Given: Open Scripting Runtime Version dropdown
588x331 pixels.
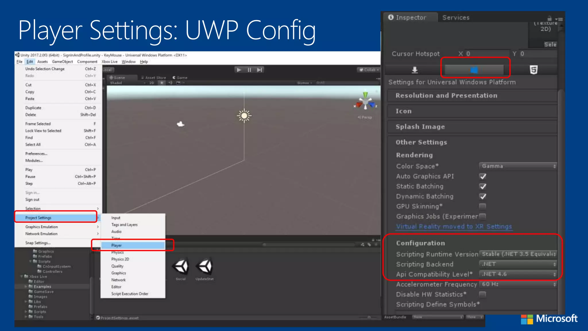Looking at the screenshot, I should [x=518, y=254].
